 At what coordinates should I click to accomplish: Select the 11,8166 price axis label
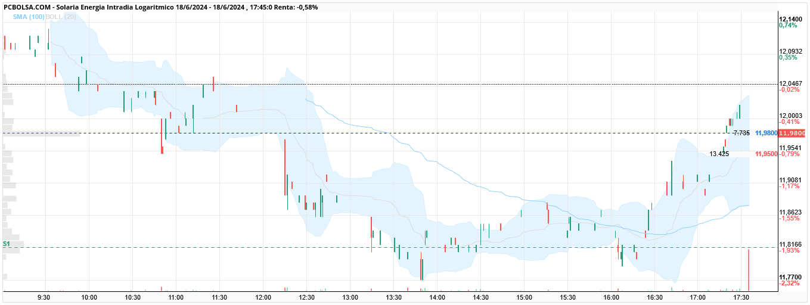pyautogui.click(x=790, y=244)
